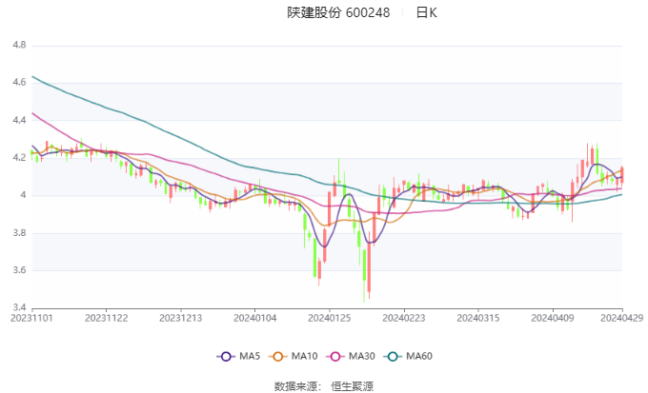Click the 4.8 price axis label
648x393 pixels.
19,45
